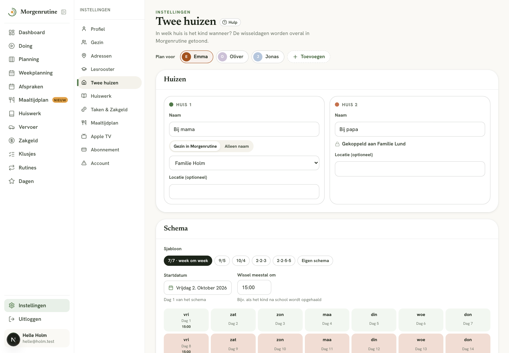Select the Eigen schema template
Viewport: 509px width, 353px height.
tap(315, 261)
